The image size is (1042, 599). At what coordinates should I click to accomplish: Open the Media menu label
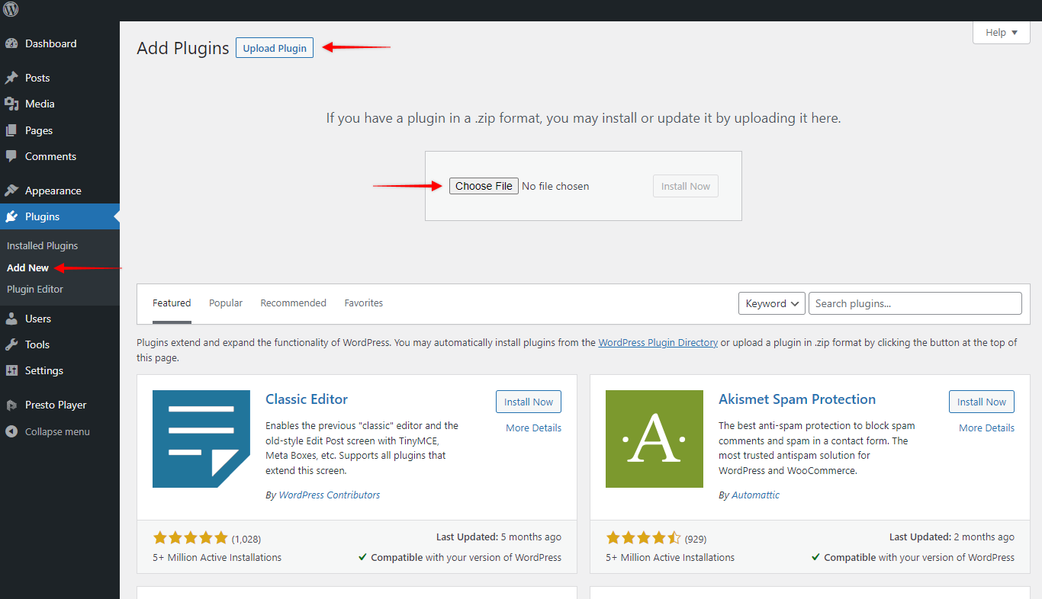40,104
